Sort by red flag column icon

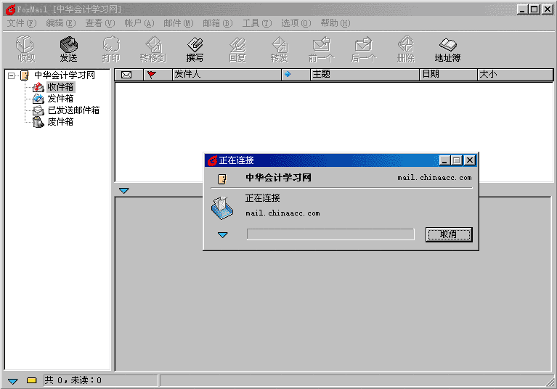(x=152, y=75)
